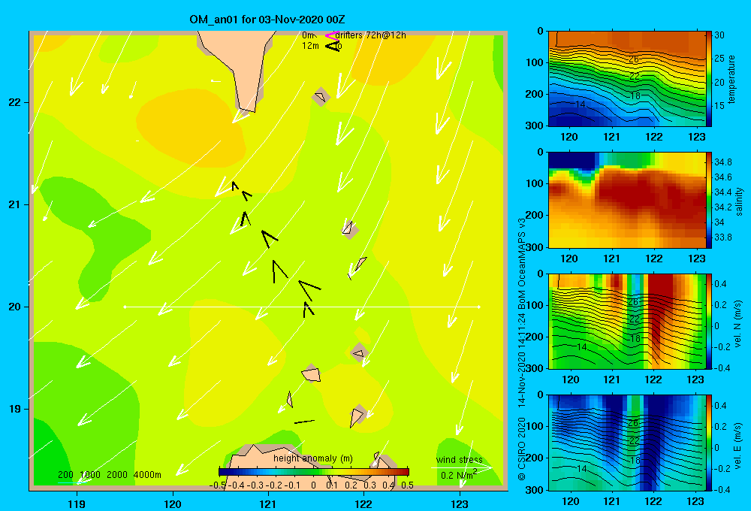The height and width of the screenshot is (511, 751).
Task: Click longitude label '123' on main map axis
Action: click(x=460, y=503)
